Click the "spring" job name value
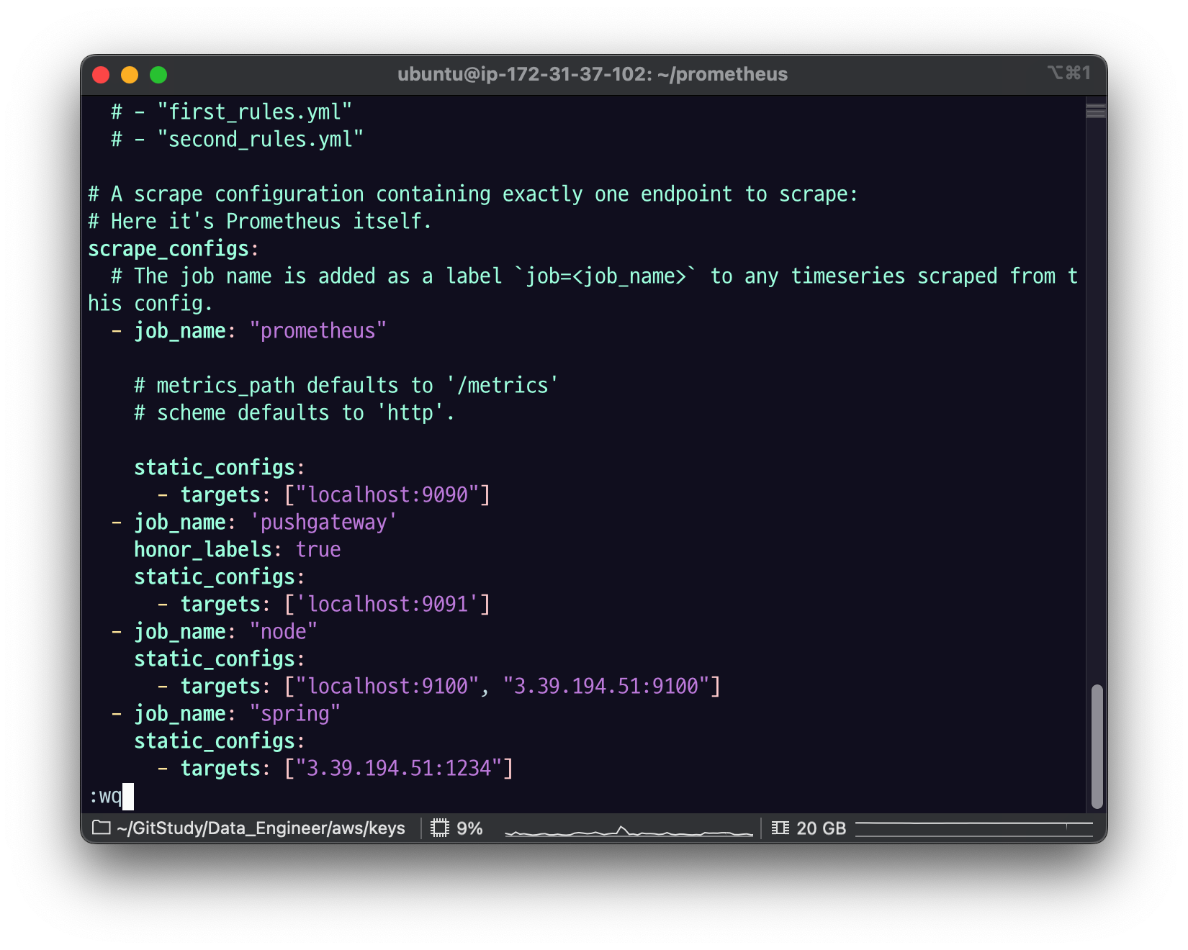The image size is (1188, 950). 295,714
